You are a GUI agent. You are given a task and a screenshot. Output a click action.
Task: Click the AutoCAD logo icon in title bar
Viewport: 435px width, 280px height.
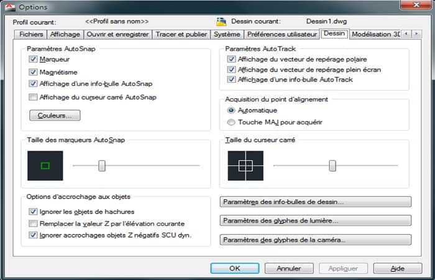(x=10, y=7)
